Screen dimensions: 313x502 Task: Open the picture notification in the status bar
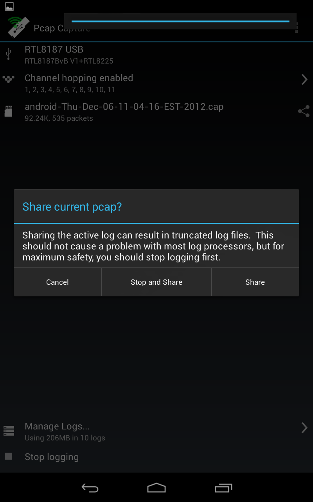(9, 6)
